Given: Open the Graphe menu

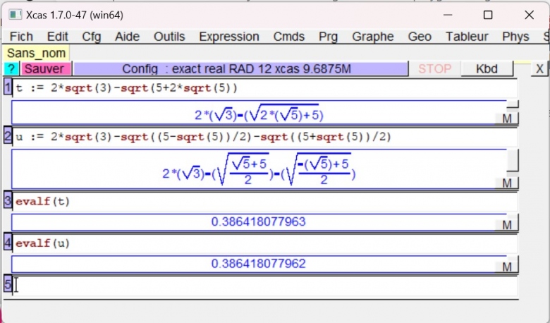Looking at the screenshot, I should pyautogui.click(x=372, y=37).
